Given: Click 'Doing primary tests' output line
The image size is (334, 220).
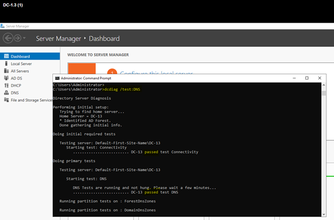Looking at the screenshot, I should coord(74,161).
